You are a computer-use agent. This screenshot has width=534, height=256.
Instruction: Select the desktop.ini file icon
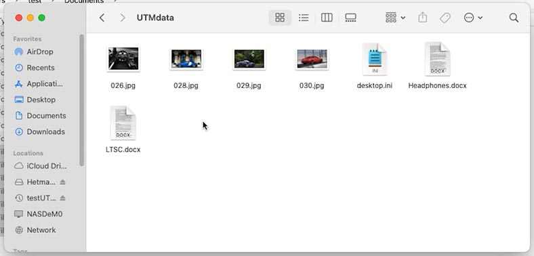pyautogui.click(x=375, y=59)
